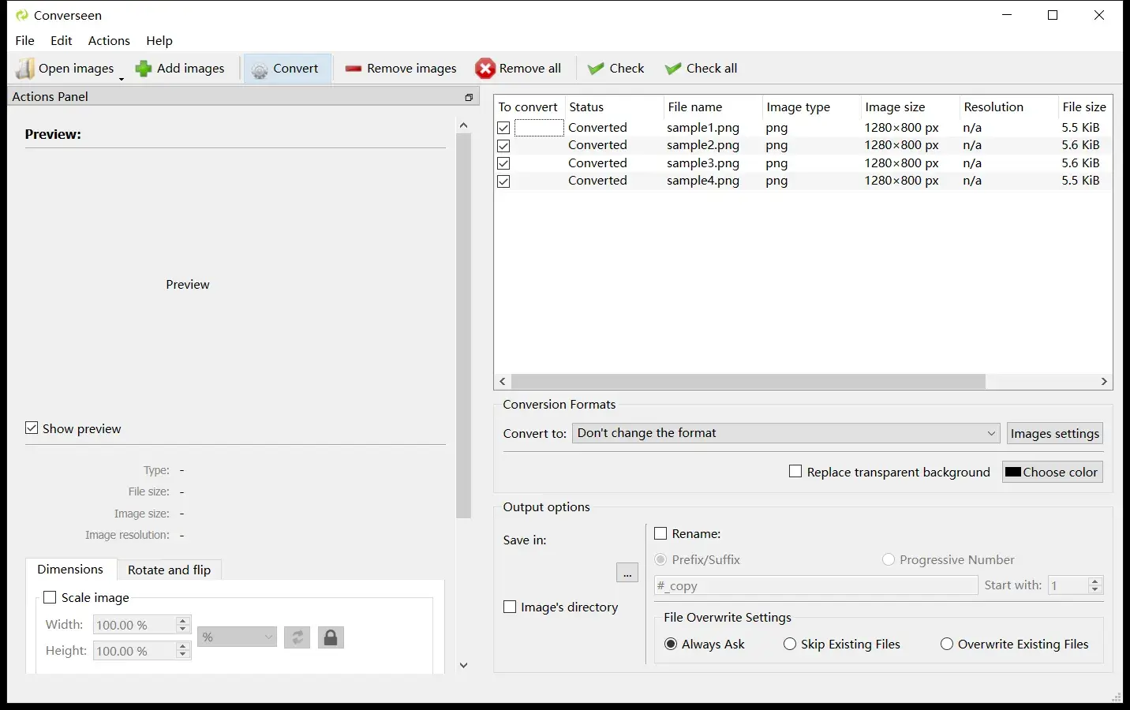Float the Actions Panel with its undock icon
This screenshot has height=710, width=1130.
click(469, 97)
